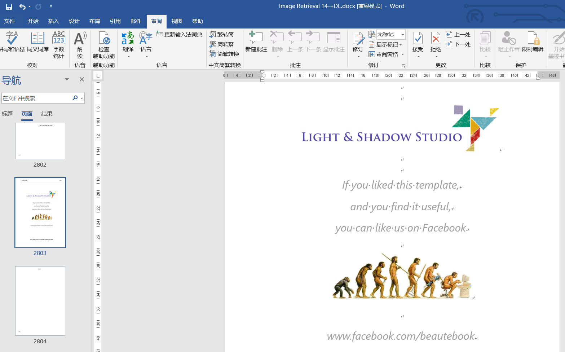Insert a New Comment (新建批注)
The height and width of the screenshot is (352, 565).
point(256,42)
